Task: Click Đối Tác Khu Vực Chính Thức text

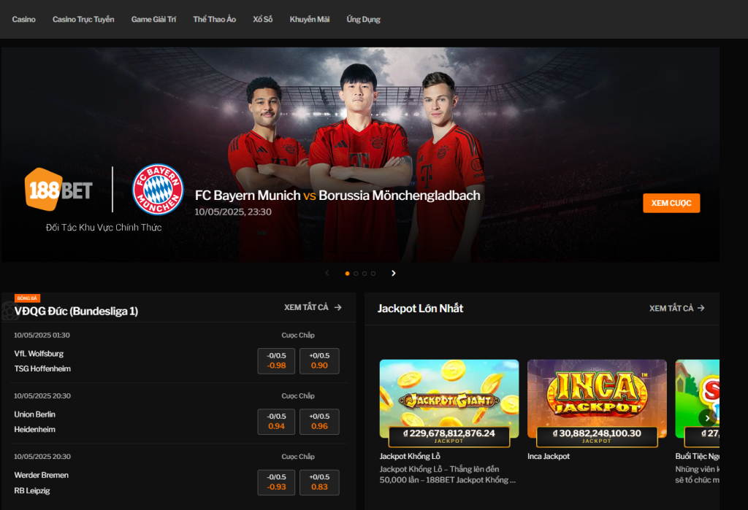Action: [x=104, y=228]
